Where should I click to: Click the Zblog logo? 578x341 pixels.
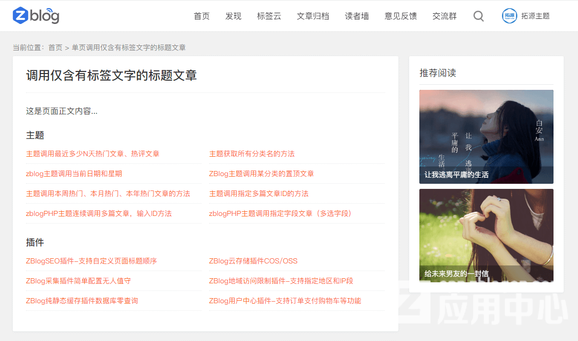coord(36,16)
